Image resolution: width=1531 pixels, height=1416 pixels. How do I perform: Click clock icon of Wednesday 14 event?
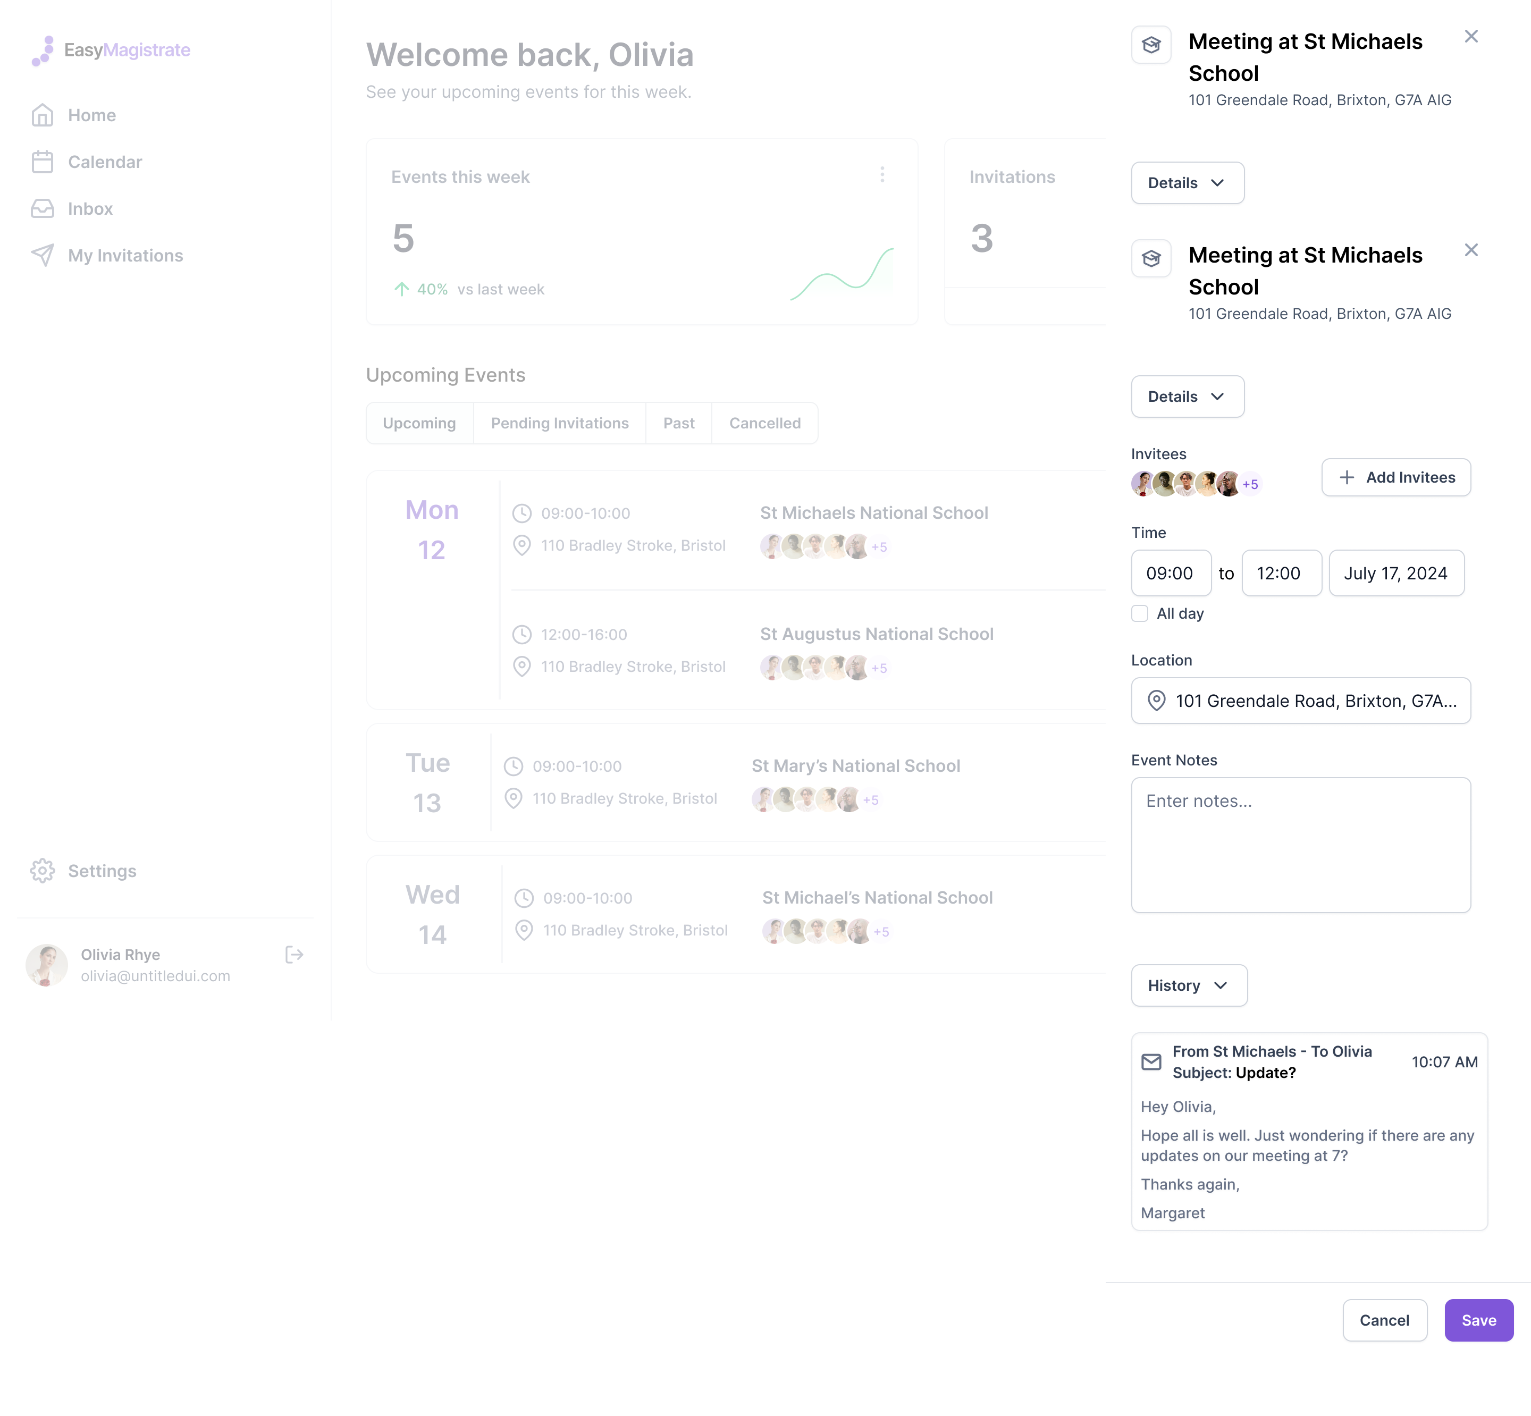point(524,898)
